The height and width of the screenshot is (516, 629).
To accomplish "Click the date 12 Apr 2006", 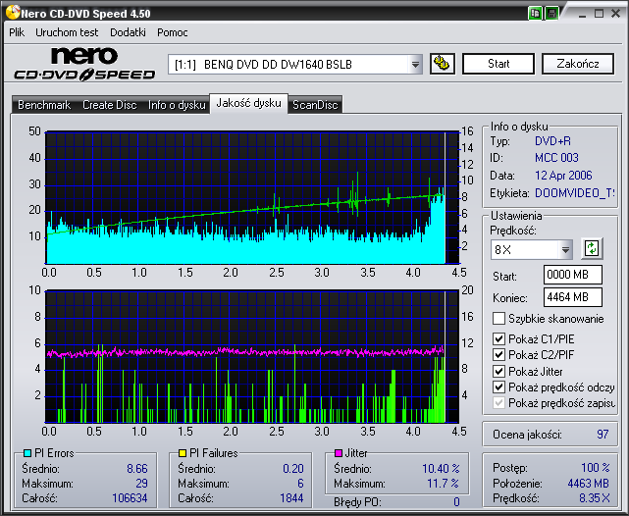I will point(563,176).
